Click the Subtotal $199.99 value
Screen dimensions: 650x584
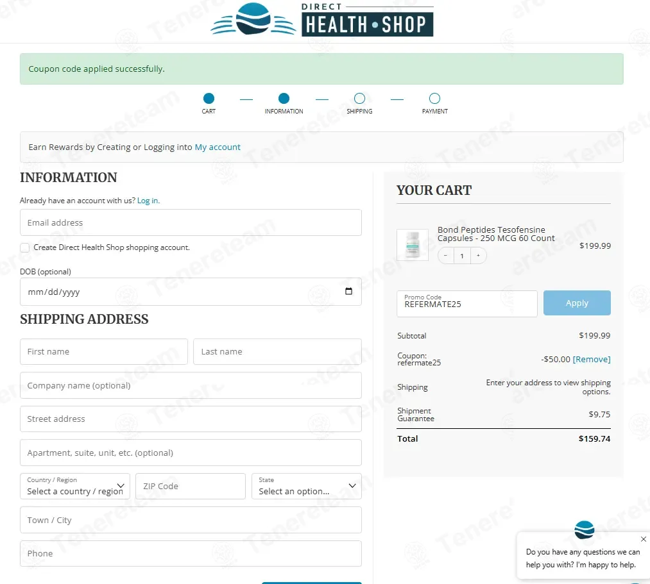(594, 335)
